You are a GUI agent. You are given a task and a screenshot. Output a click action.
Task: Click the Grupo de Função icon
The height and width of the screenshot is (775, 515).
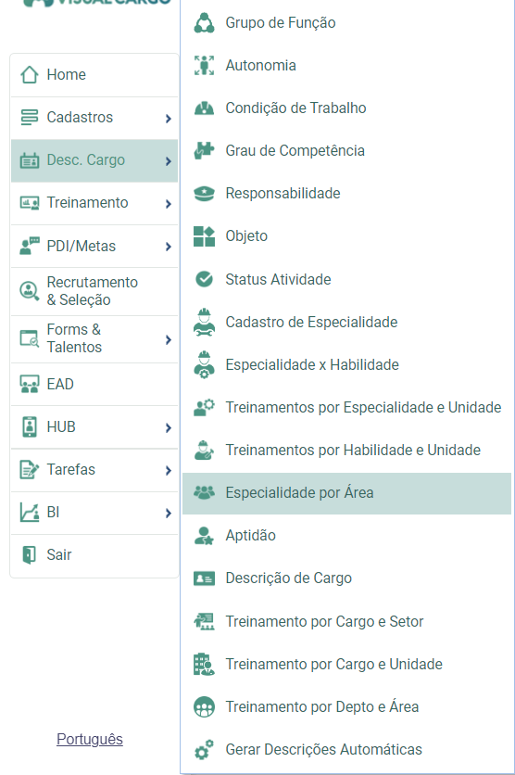coord(204,23)
